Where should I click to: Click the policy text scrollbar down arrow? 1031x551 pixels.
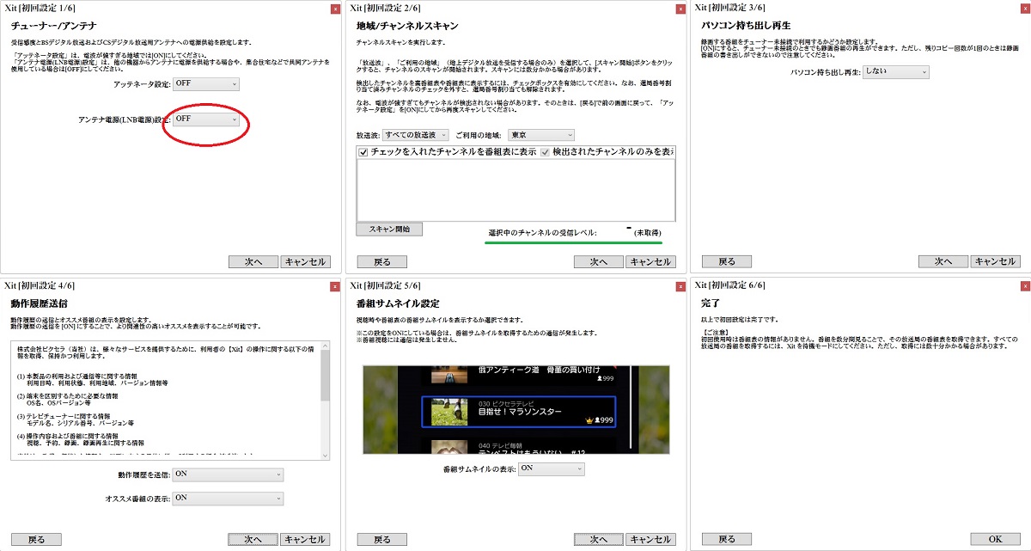[x=325, y=455]
